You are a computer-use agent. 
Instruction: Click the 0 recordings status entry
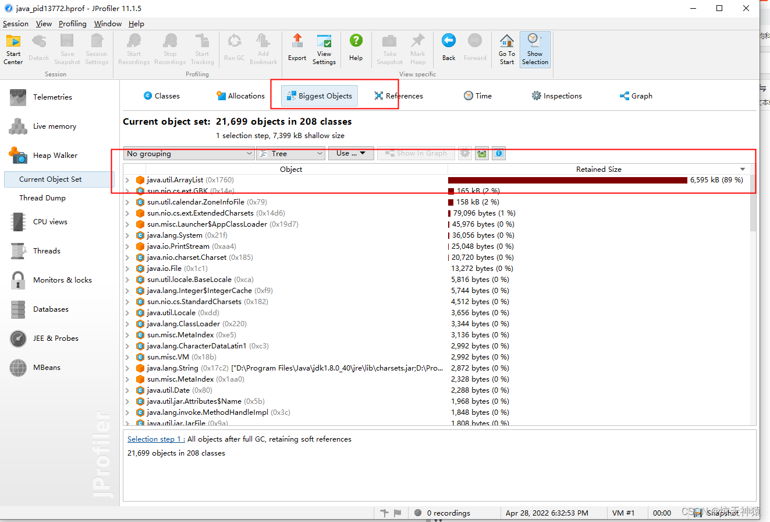coord(442,513)
